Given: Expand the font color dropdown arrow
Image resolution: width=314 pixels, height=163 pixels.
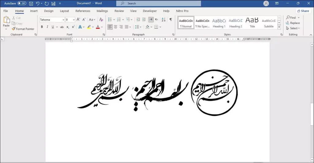Looking at the screenshot, I should point(102,27).
